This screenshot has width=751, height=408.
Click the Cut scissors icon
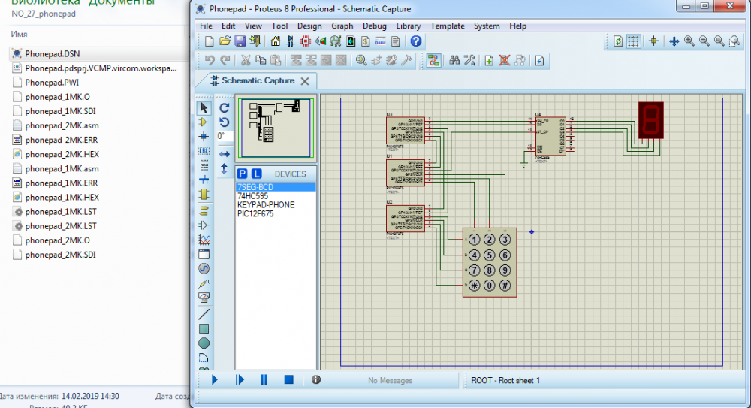coord(246,60)
